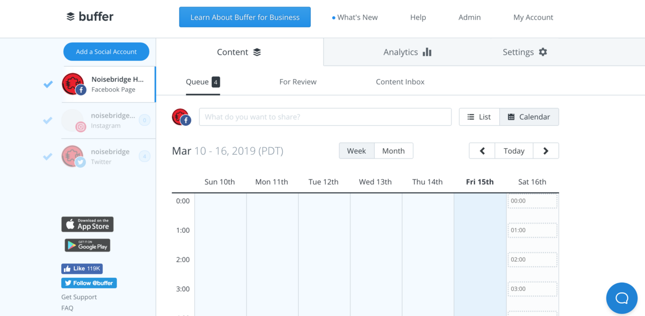The width and height of the screenshot is (645, 316).
Task: Switch calendar to Month view
Action: pos(393,151)
